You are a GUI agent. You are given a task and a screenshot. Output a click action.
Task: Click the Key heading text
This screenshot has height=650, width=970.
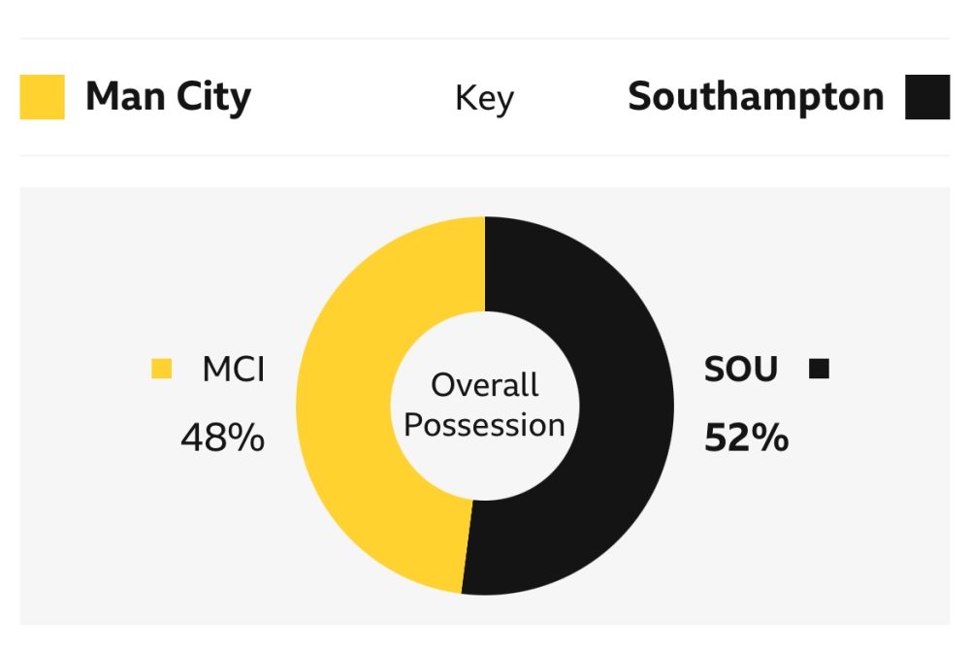click(x=484, y=98)
